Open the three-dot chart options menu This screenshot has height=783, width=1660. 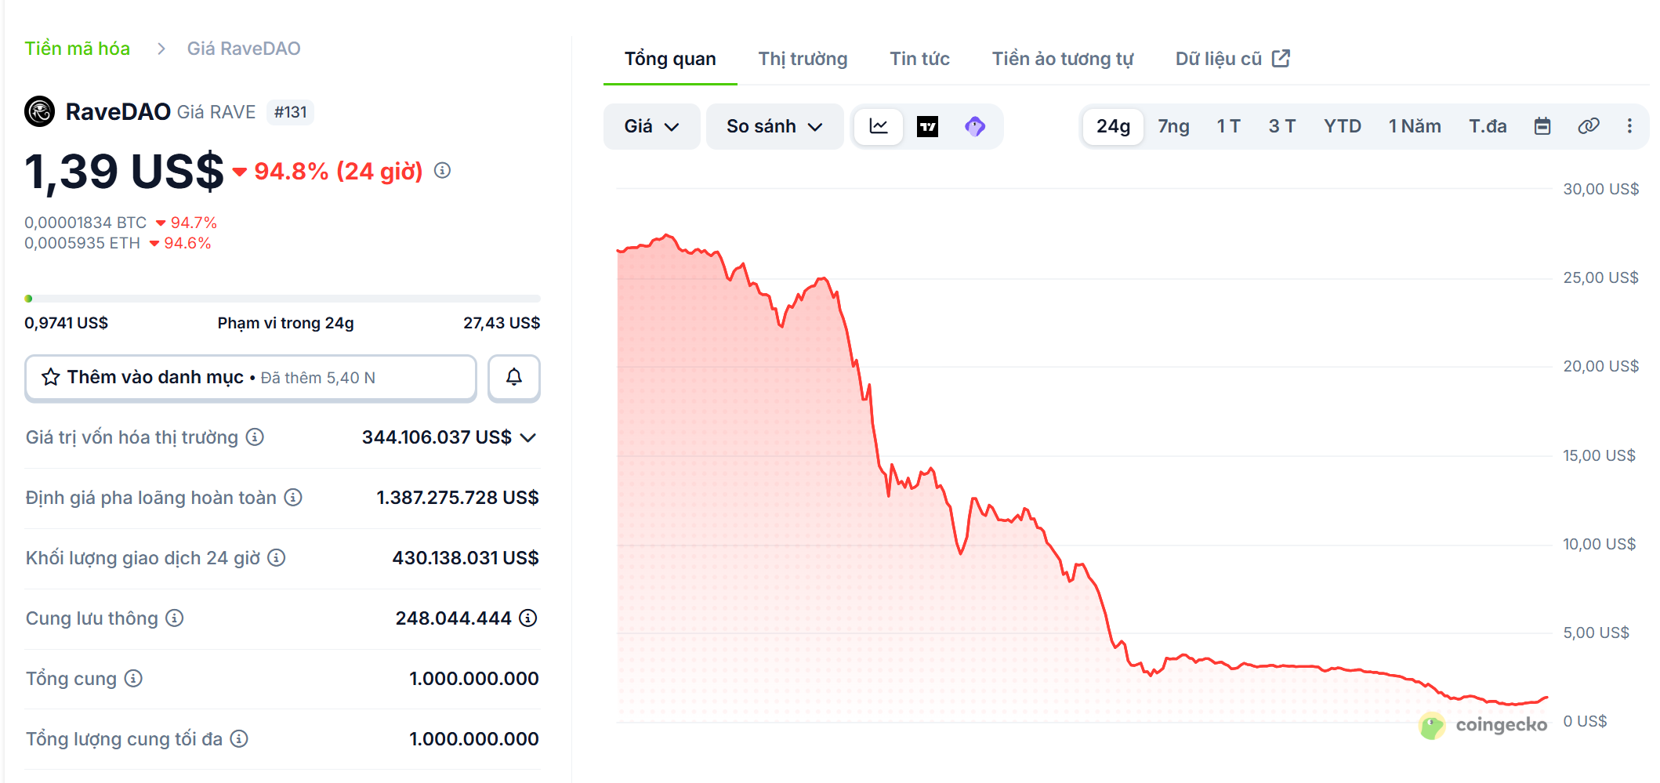1629,126
